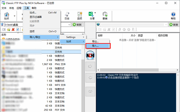Click remote list scroll-right arrow

[177, 70]
